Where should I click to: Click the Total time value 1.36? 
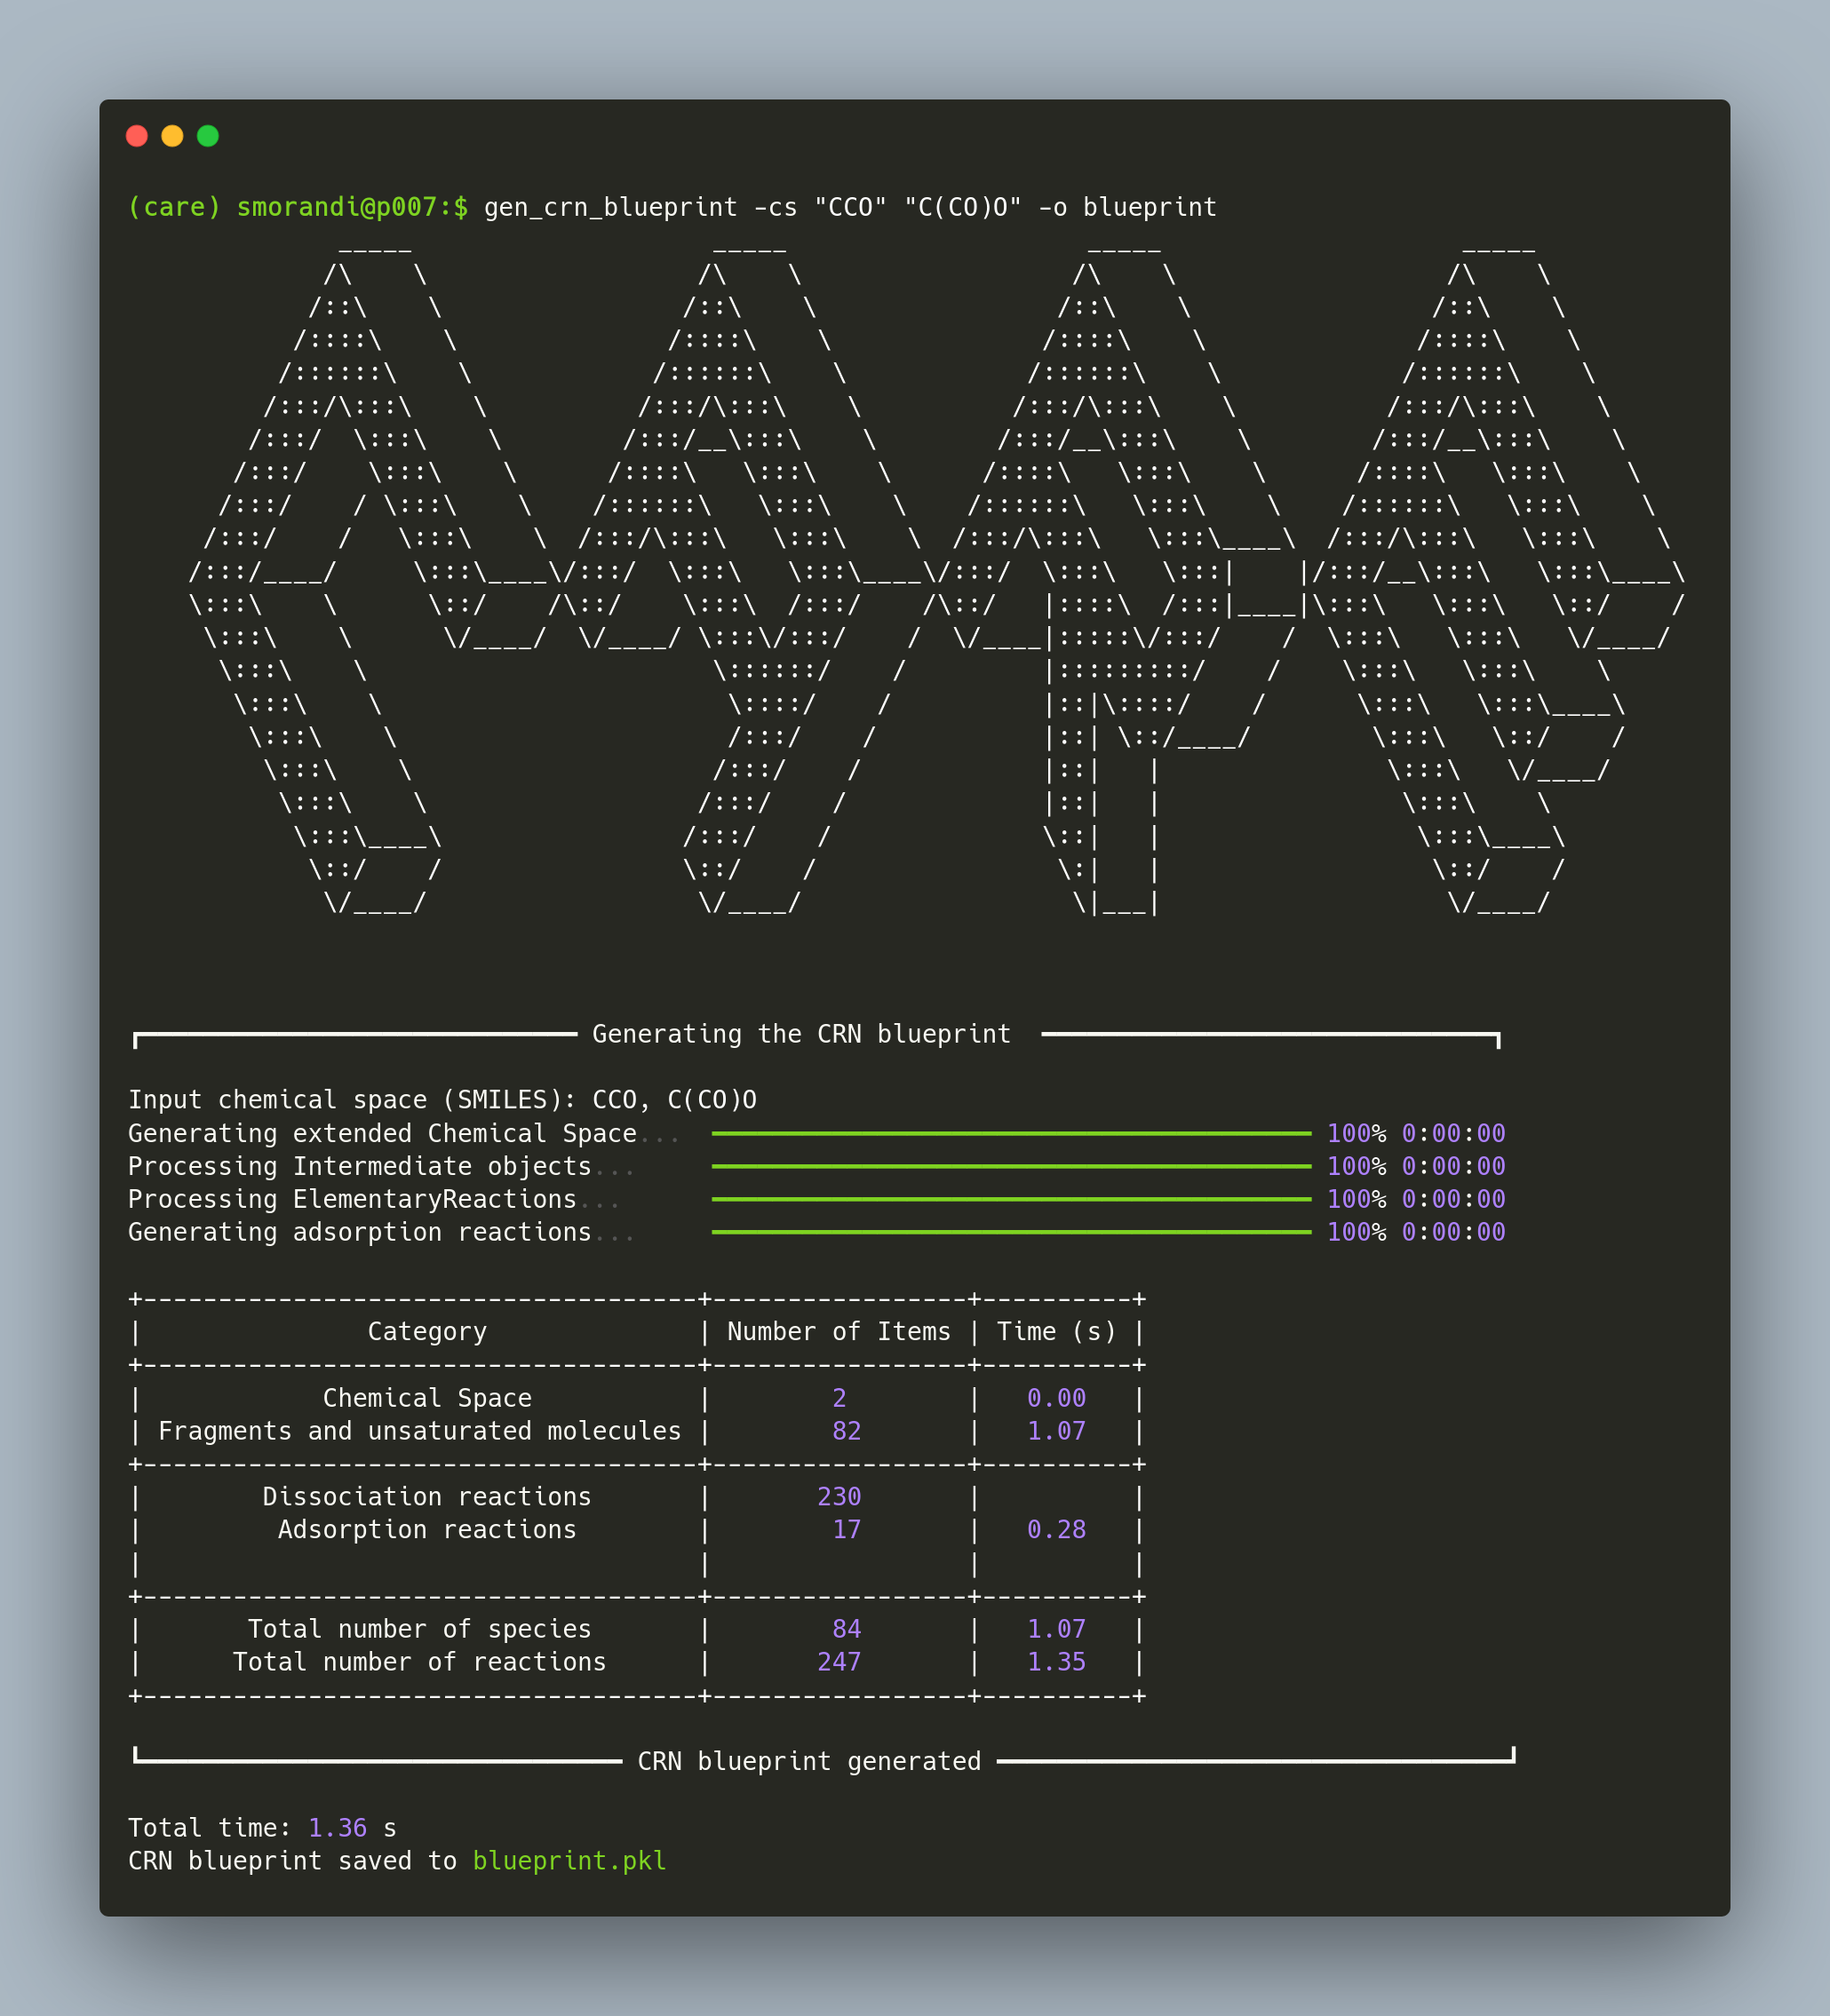[338, 1827]
